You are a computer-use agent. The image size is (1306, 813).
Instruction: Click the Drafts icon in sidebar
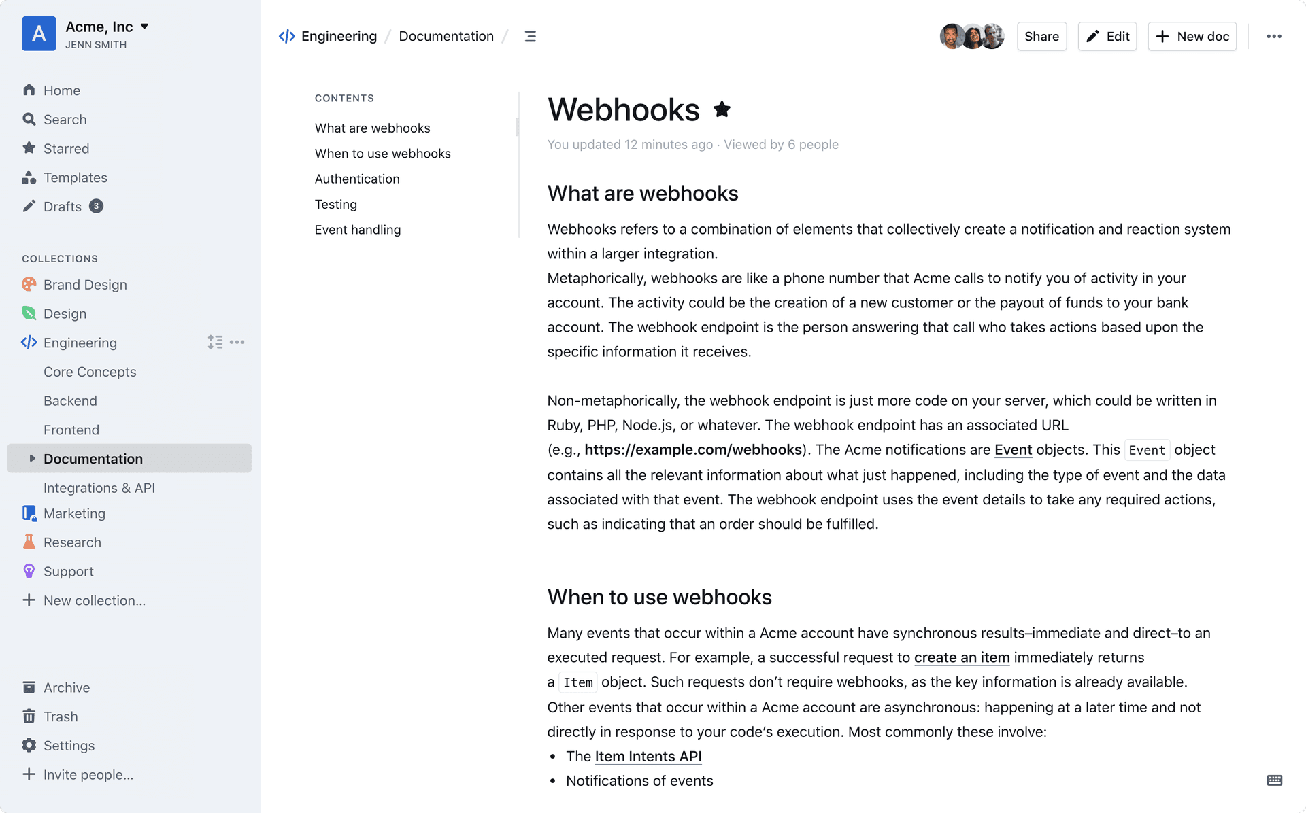pyautogui.click(x=29, y=205)
